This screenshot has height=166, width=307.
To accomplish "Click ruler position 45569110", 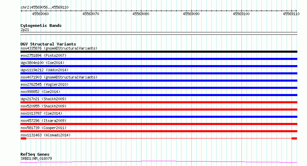I will [291, 14].
